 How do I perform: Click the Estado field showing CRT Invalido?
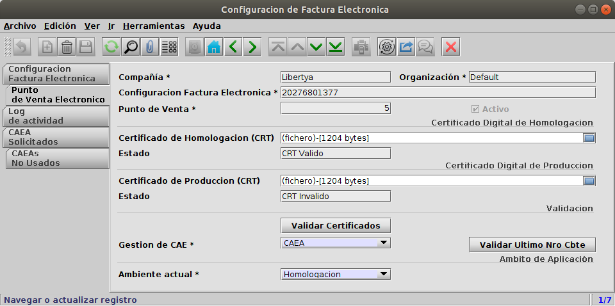(x=336, y=196)
